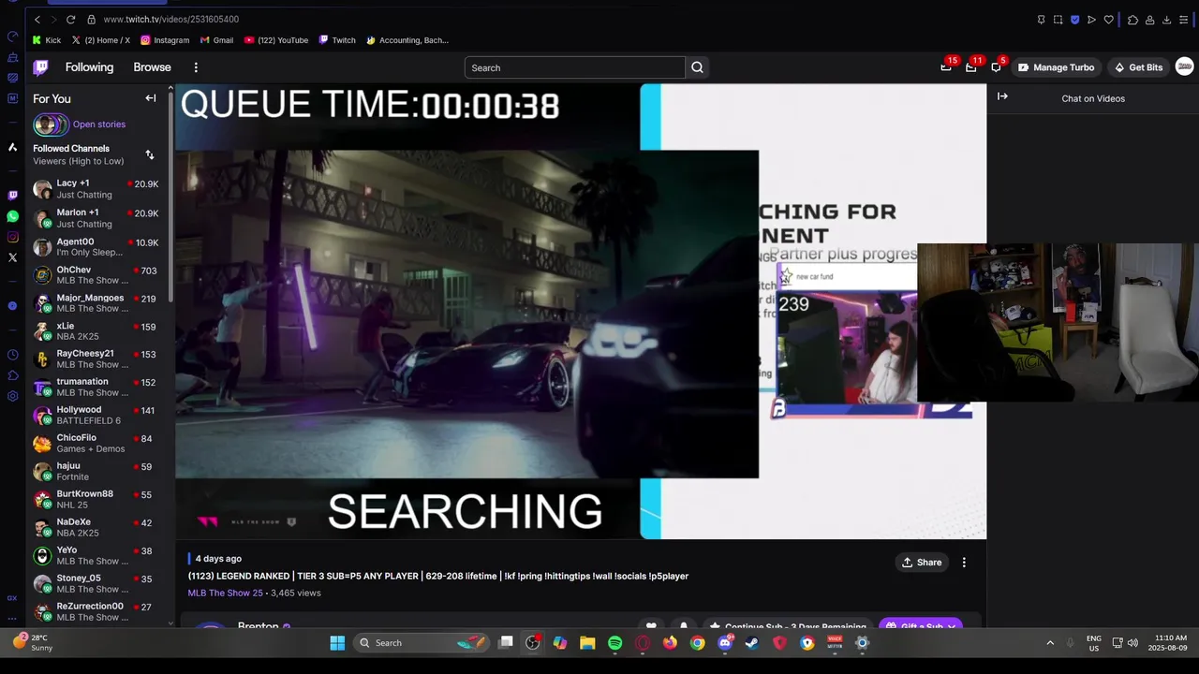This screenshot has height=674, width=1199.
Task: Open hajuu Fortnite channel
Action: (96, 472)
